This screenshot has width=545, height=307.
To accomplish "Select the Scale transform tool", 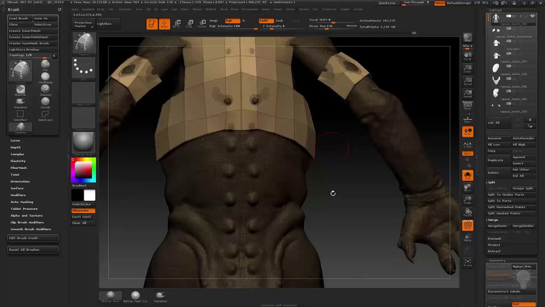I will 189,24.
